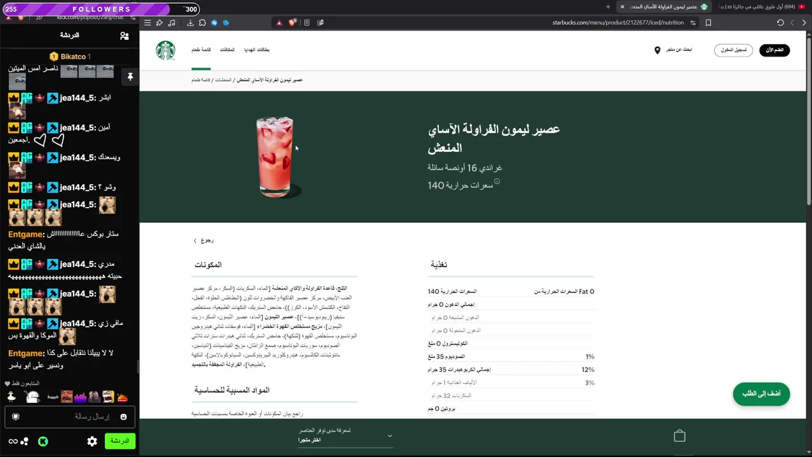This screenshot has width=812, height=457.
Task: Click the chat message input field
Action: (x=70, y=416)
